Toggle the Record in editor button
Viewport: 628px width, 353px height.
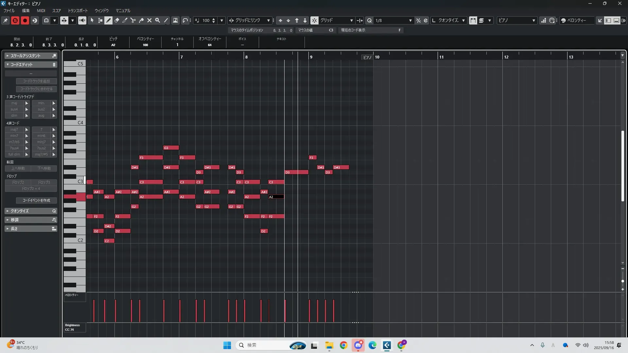25,20
